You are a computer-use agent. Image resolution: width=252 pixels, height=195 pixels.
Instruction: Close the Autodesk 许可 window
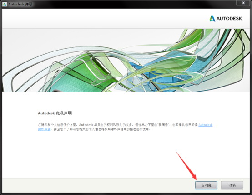[243, 3]
